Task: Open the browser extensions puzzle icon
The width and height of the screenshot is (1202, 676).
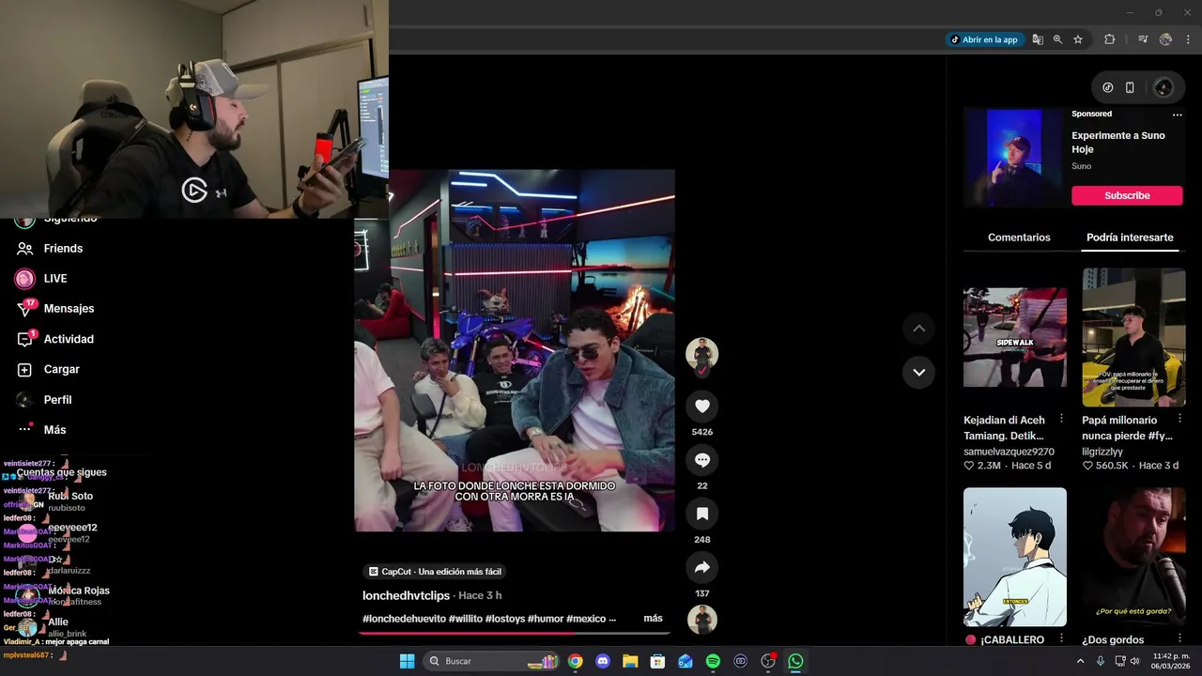Action: pos(1110,39)
